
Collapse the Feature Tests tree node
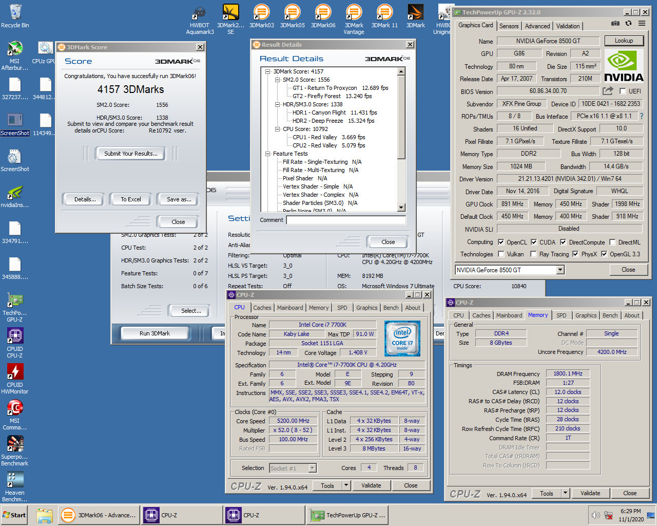267,154
